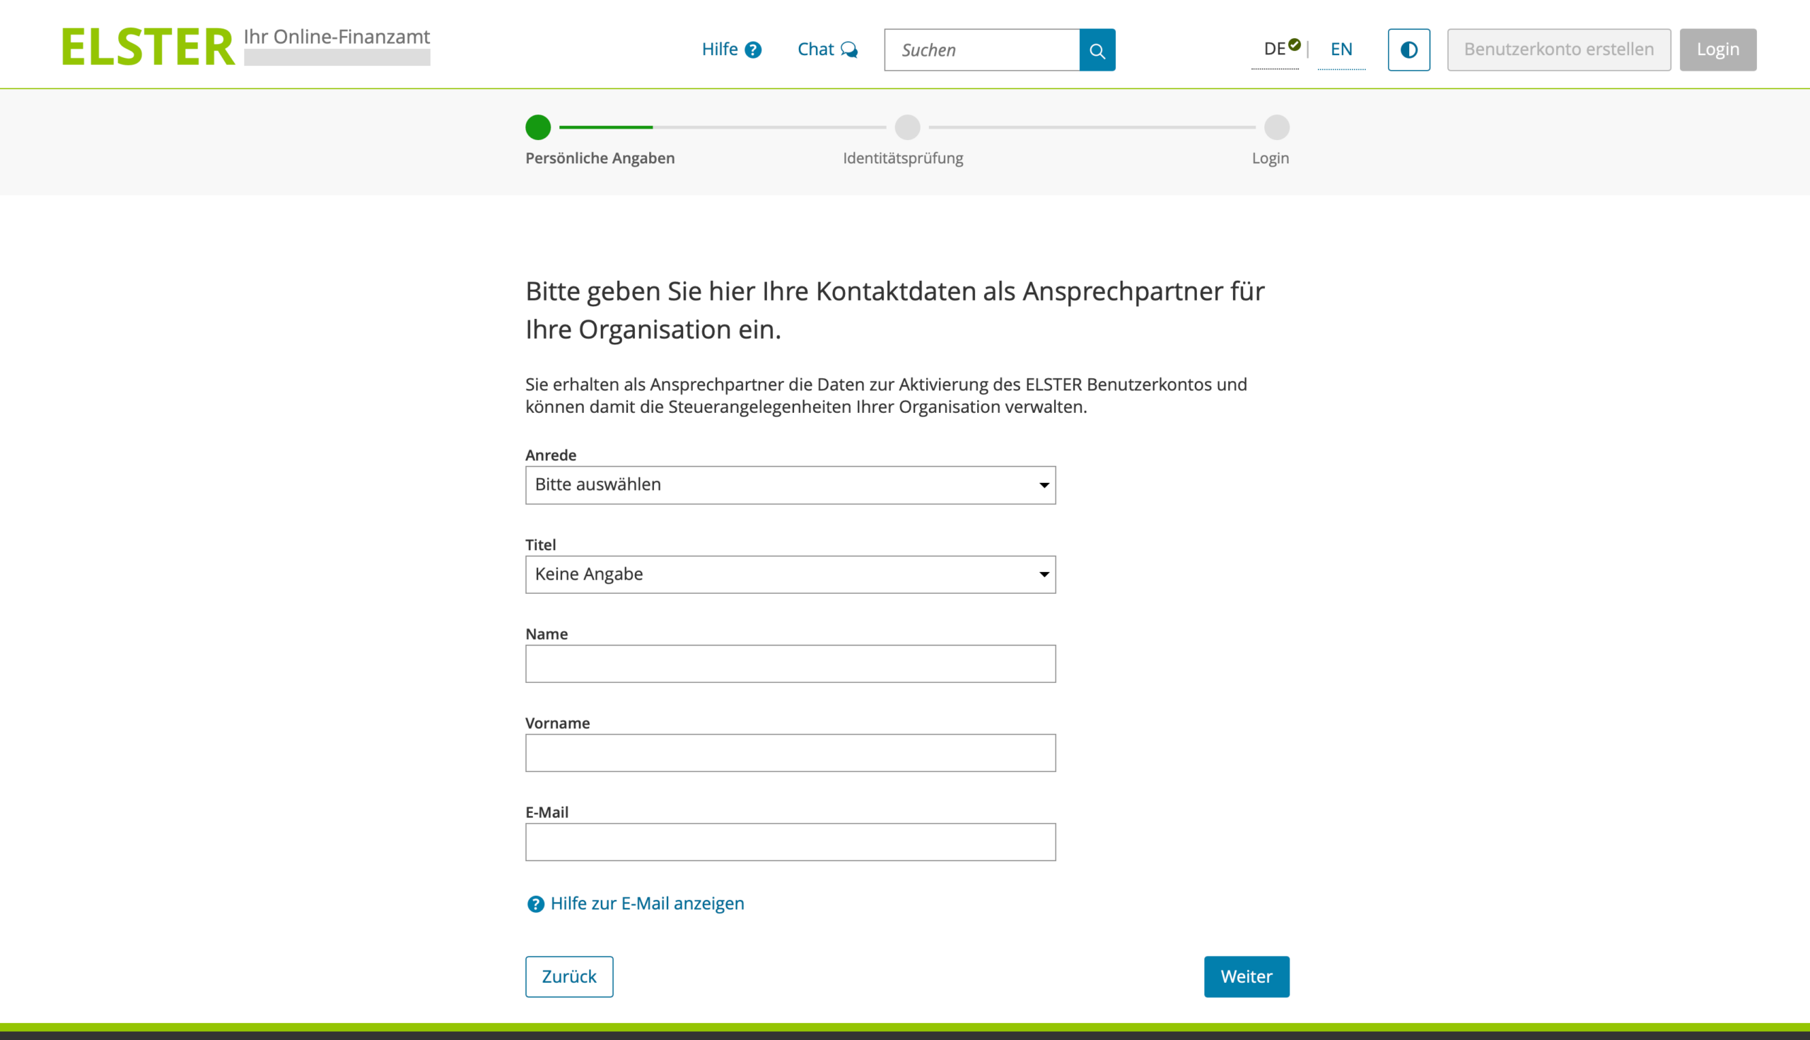Focus the Name input field
Image resolution: width=1810 pixels, height=1040 pixels.
coord(790,664)
